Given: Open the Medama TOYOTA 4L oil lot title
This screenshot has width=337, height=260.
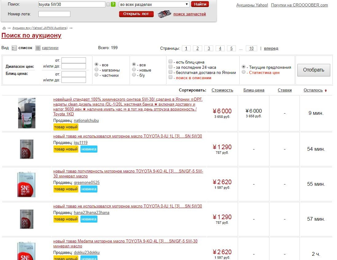Looking at the screenshot, I should click(125, 244).
